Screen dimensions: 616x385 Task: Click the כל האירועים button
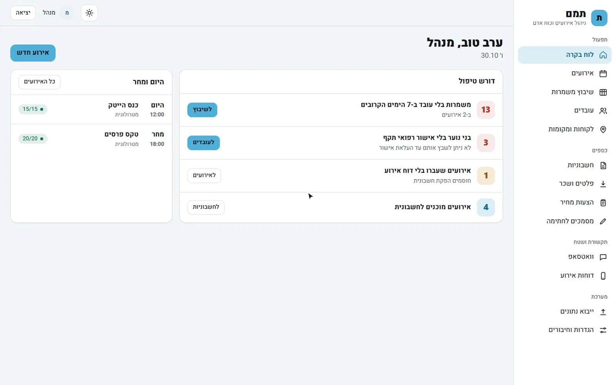pos(40,82)
